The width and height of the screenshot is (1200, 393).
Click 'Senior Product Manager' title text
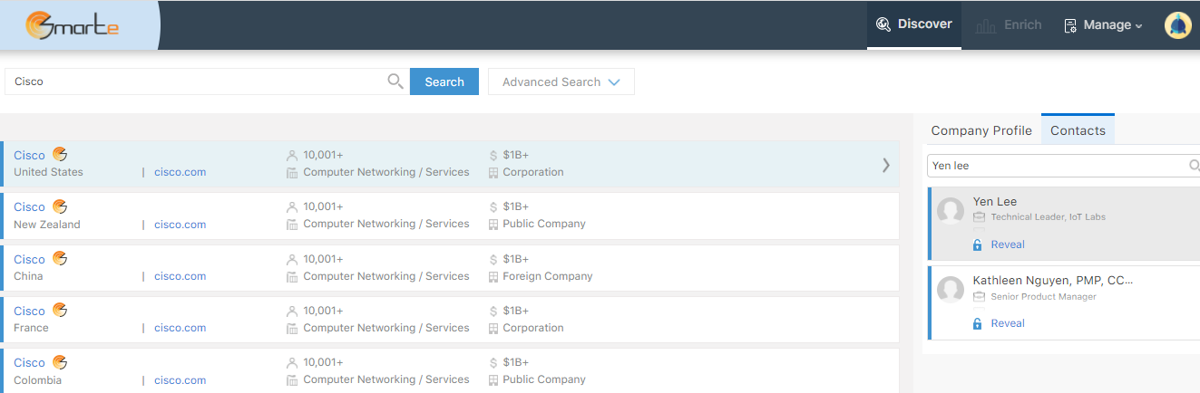[1044, 297]
